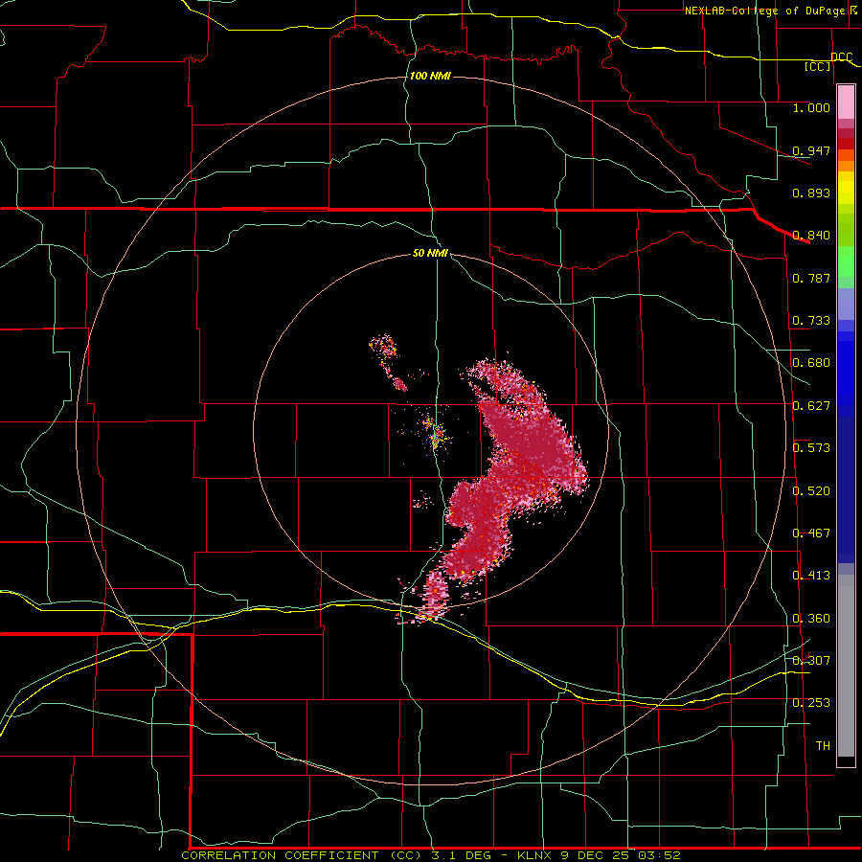Click the 0.947 scale value

click(x=811, y=150)
